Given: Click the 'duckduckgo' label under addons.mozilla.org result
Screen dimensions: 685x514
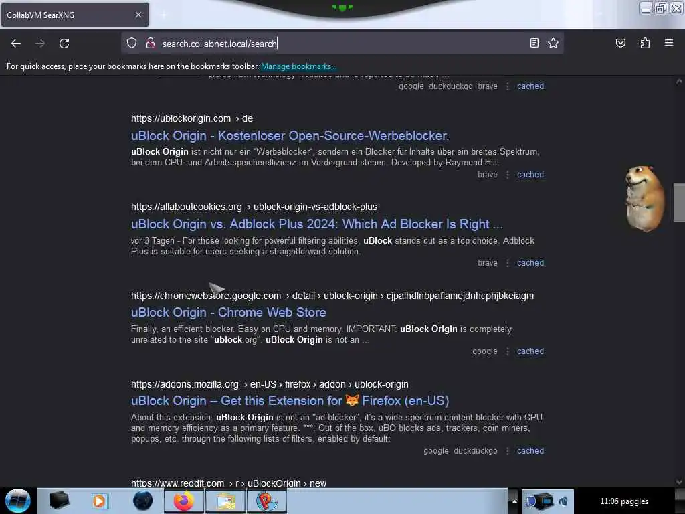Looking at the screenshot, I should click(x=476, y=450).
